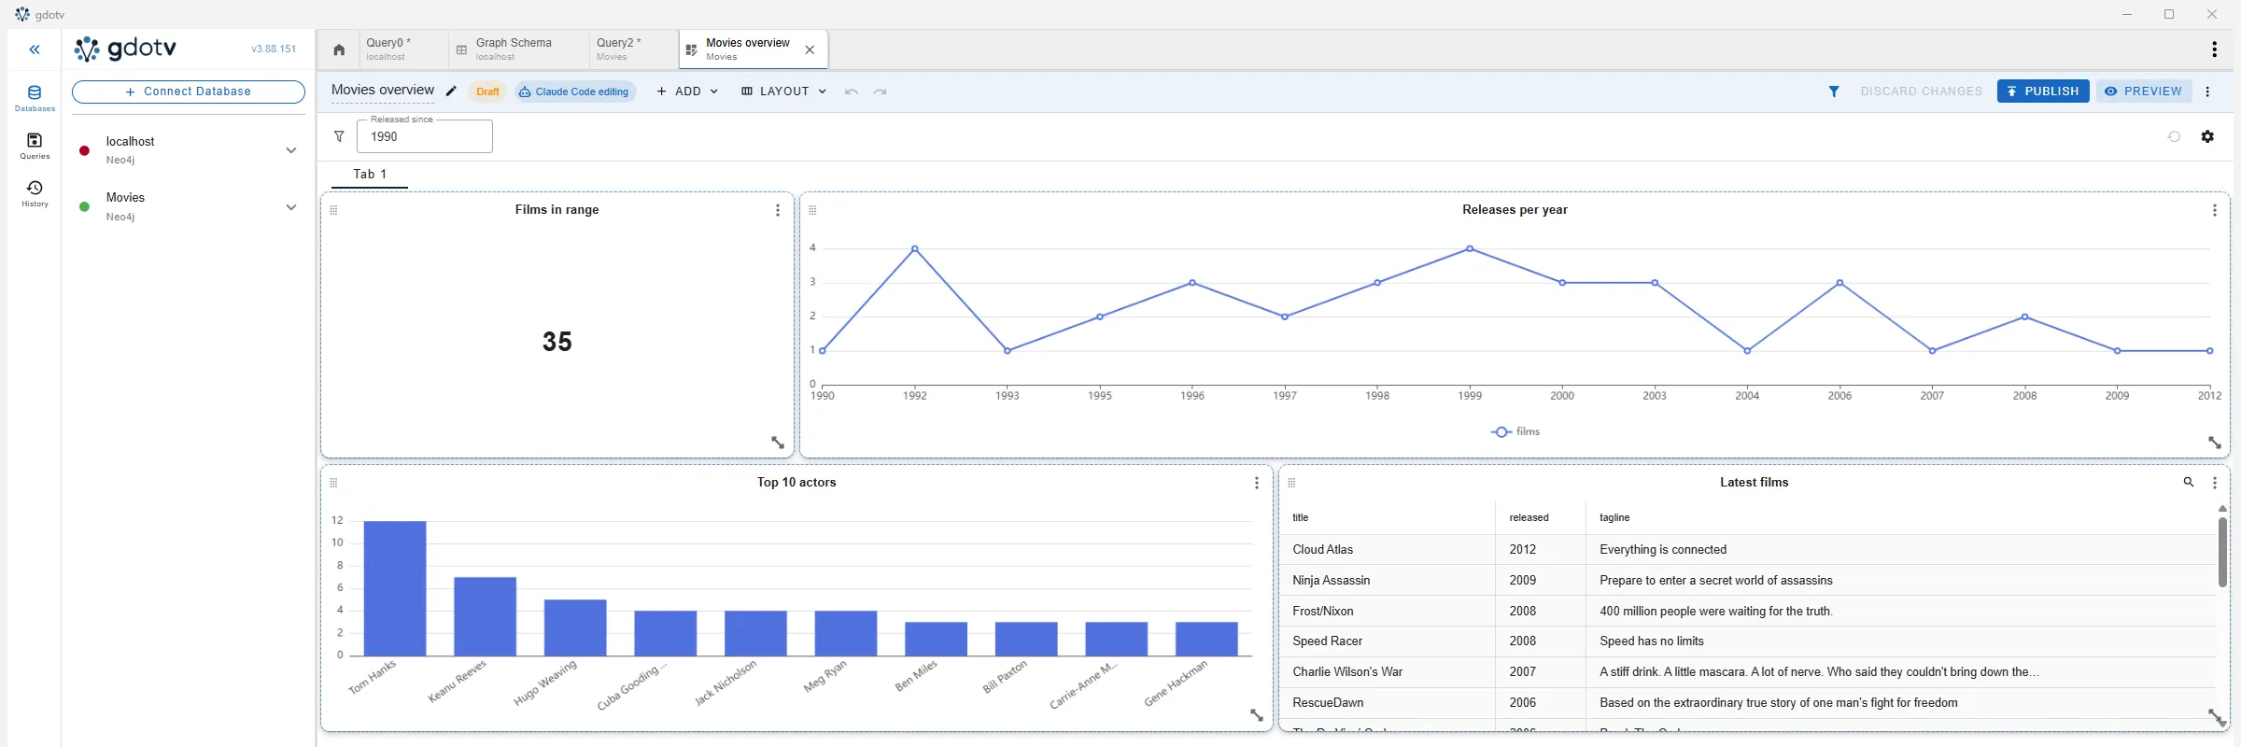Toggle the filter bar funnel icon
Screen dimensions: 2241x747
click(x=1834, y=92)
